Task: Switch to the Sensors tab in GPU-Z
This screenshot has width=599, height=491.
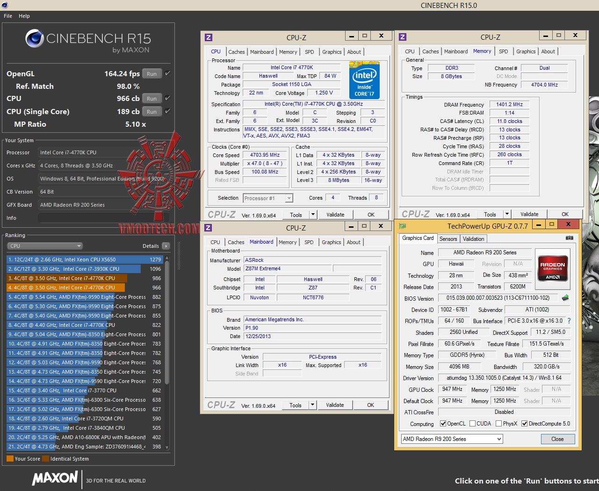Action: tap(448, 239)
